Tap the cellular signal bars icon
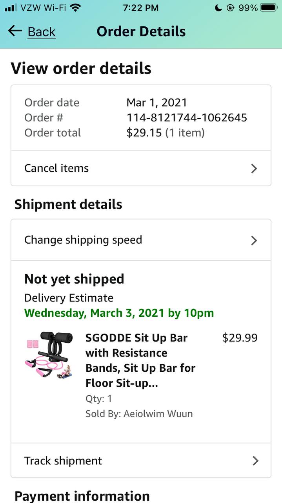This screenshot has width=282, height=503. [x=11, y=7]
